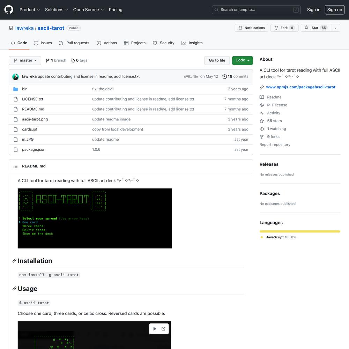View the 16 commits history
349x349 pixels.
click(x=235, y=76)
